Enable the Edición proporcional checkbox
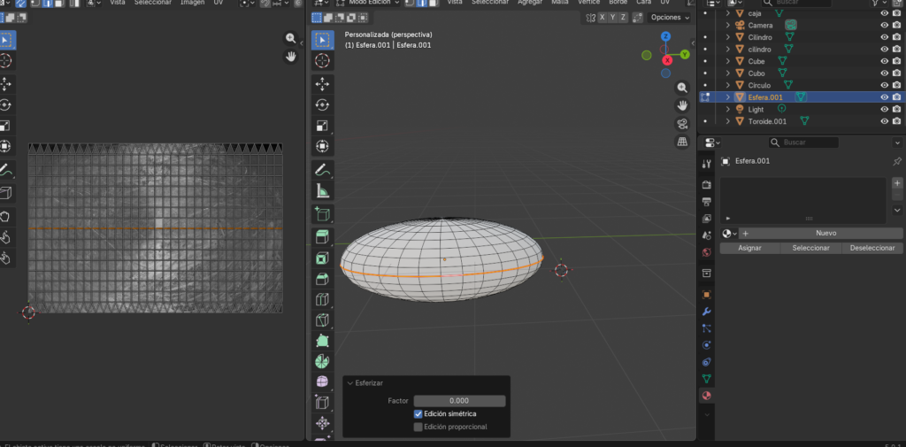 coord(418,427)
